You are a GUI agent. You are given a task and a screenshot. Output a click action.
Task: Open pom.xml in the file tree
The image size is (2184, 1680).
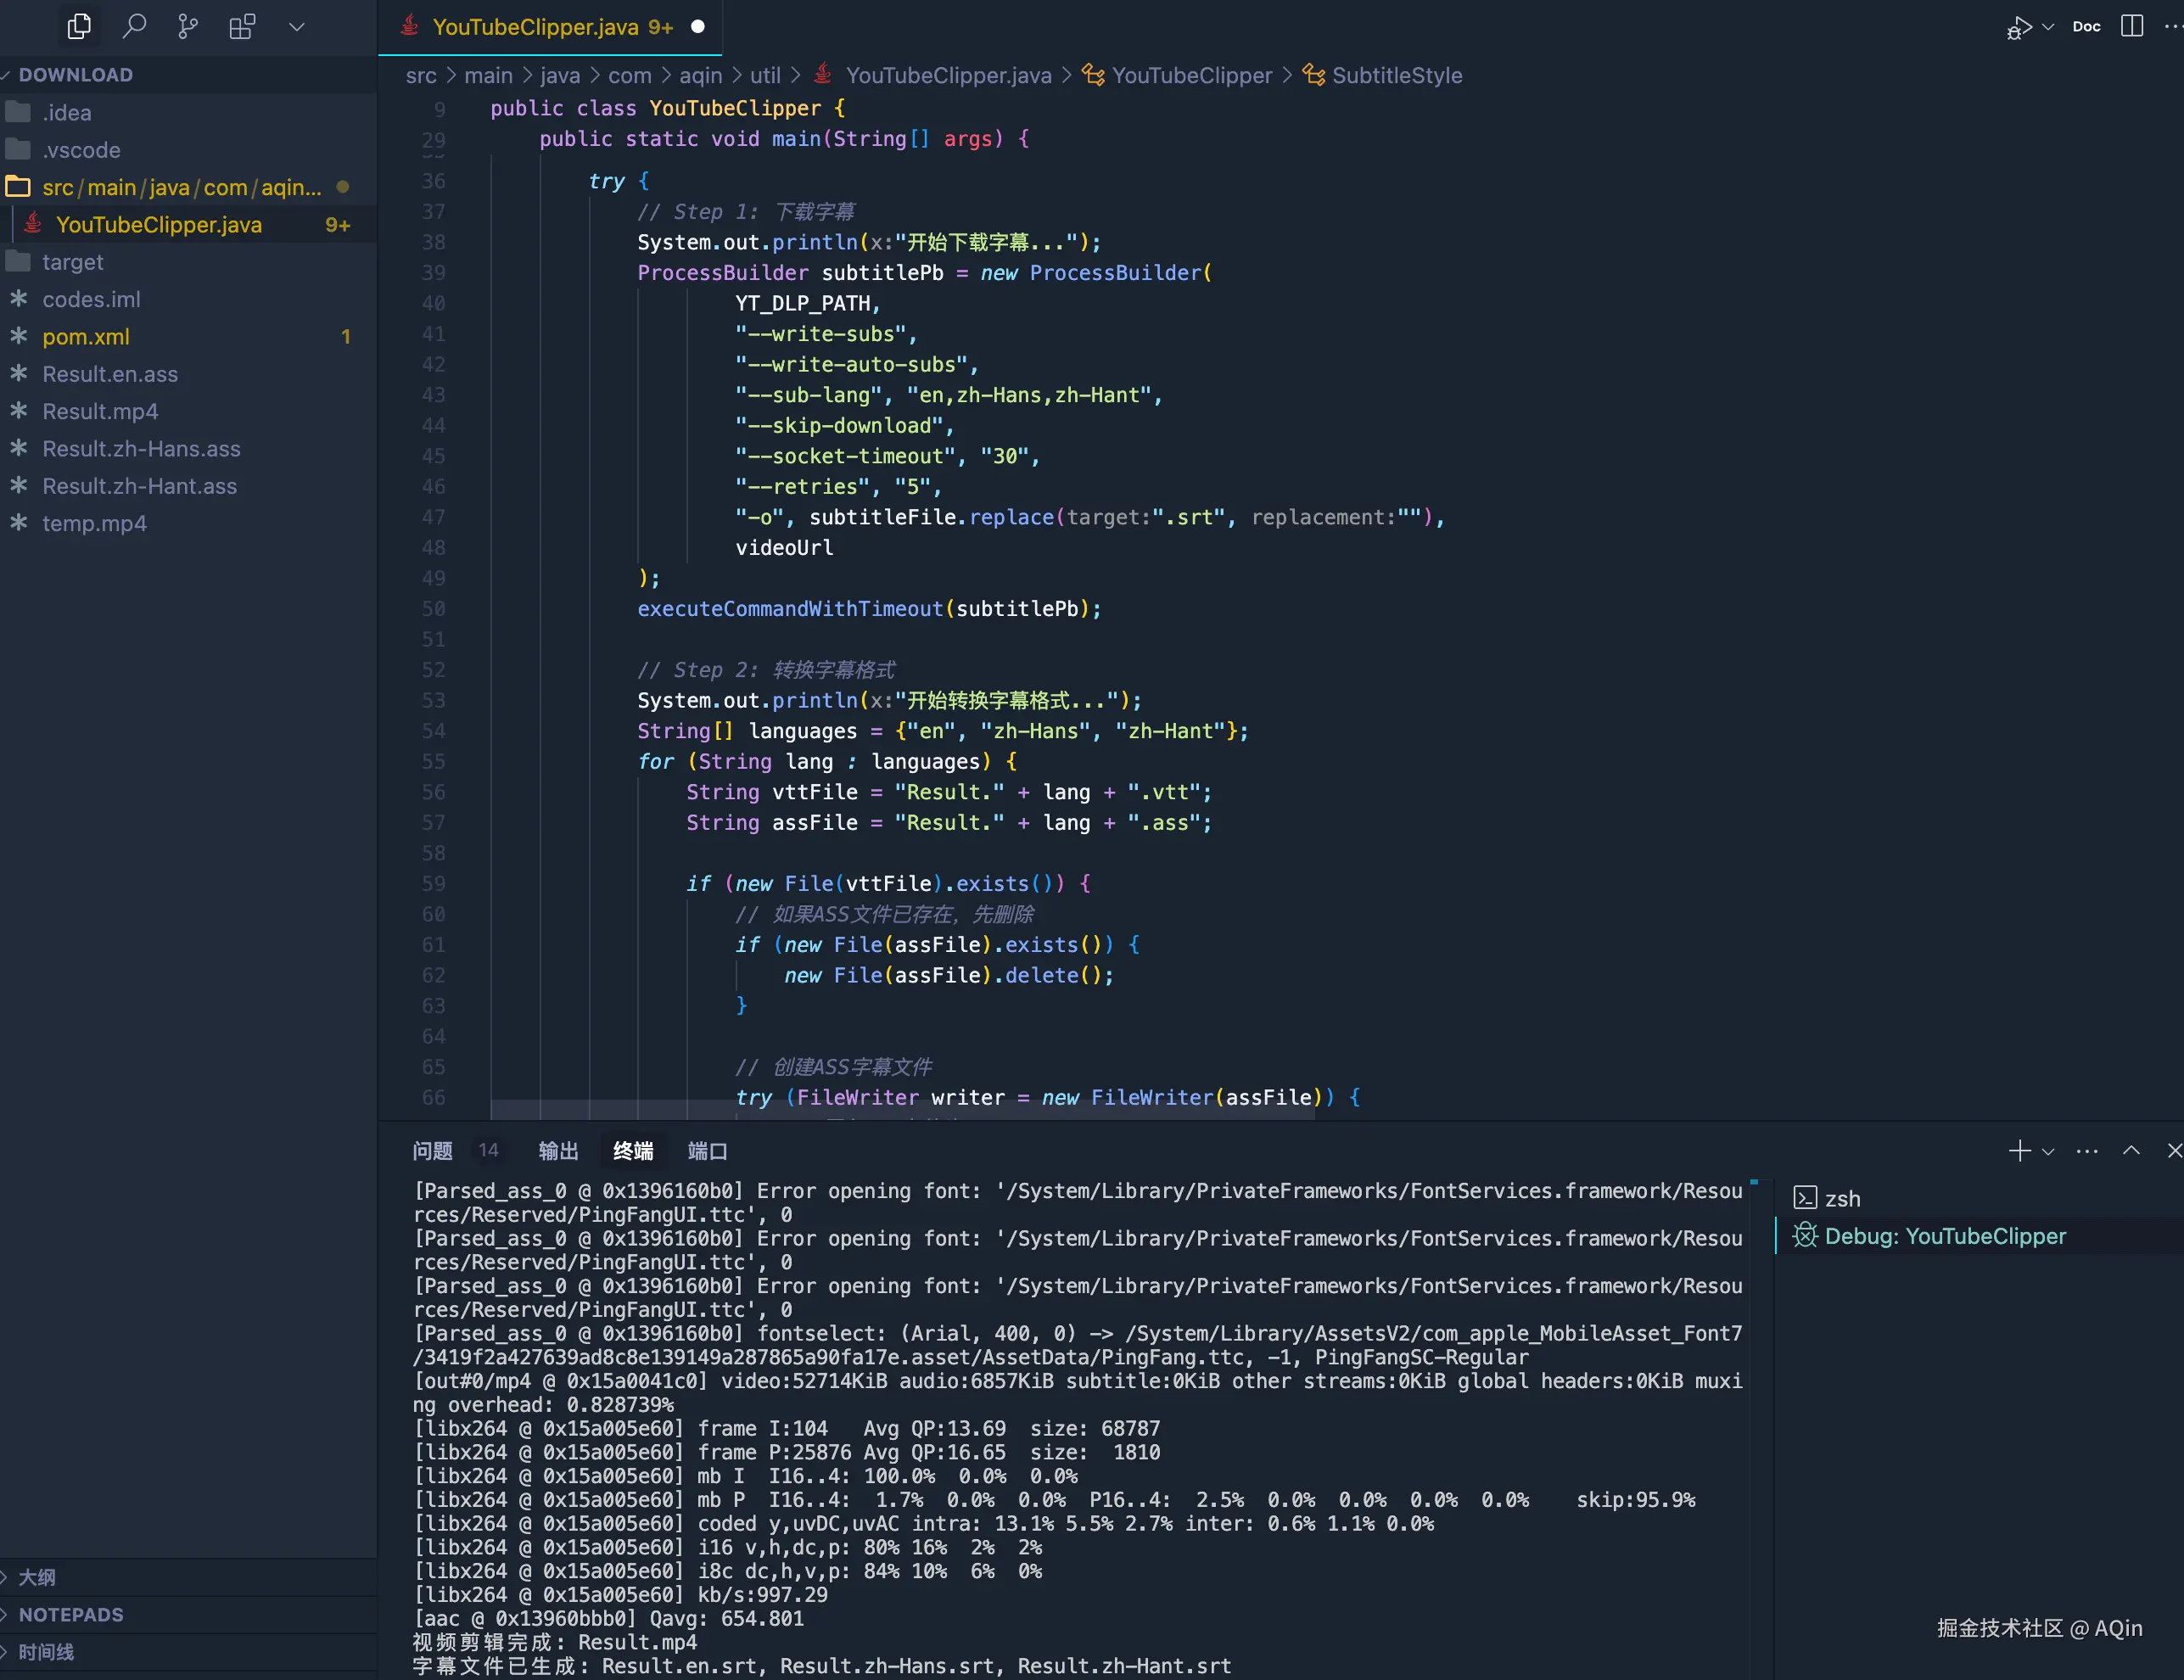pyautogui.click(x=86, y=337)
